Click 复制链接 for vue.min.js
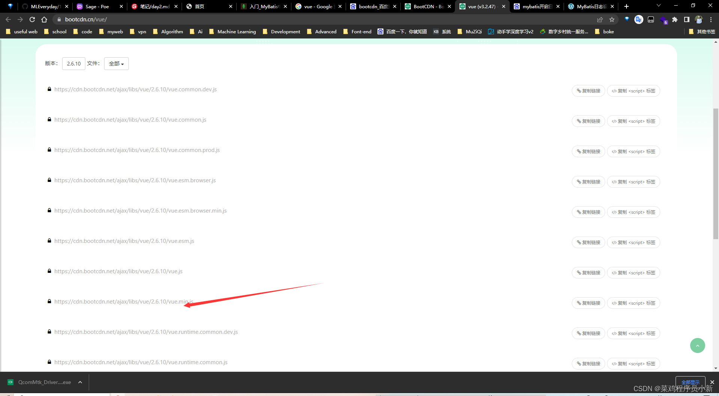 [588, 303]
